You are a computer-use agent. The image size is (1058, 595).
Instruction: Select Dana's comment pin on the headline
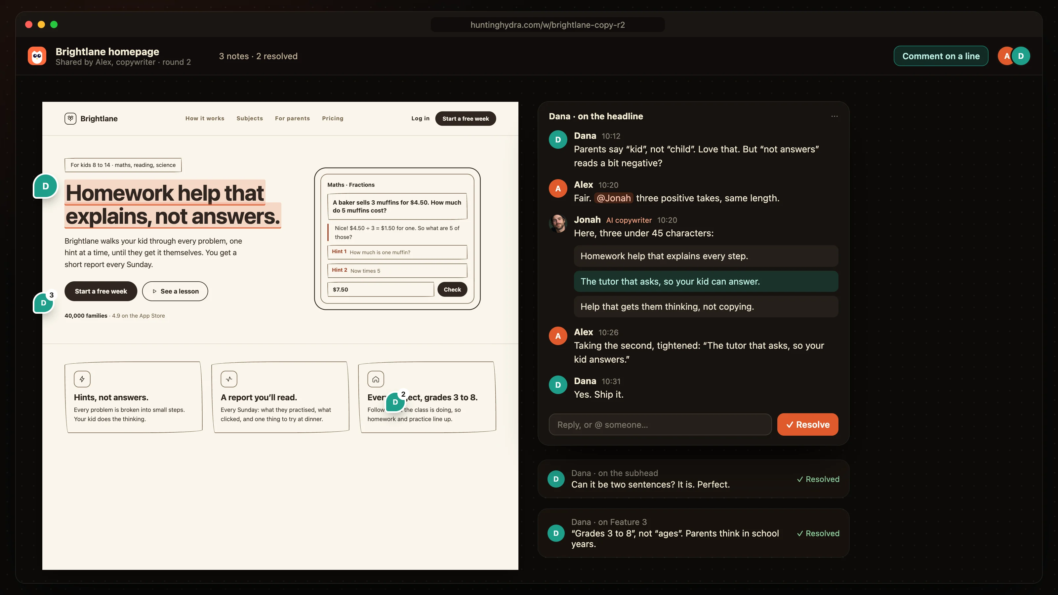tap(46, 186)
